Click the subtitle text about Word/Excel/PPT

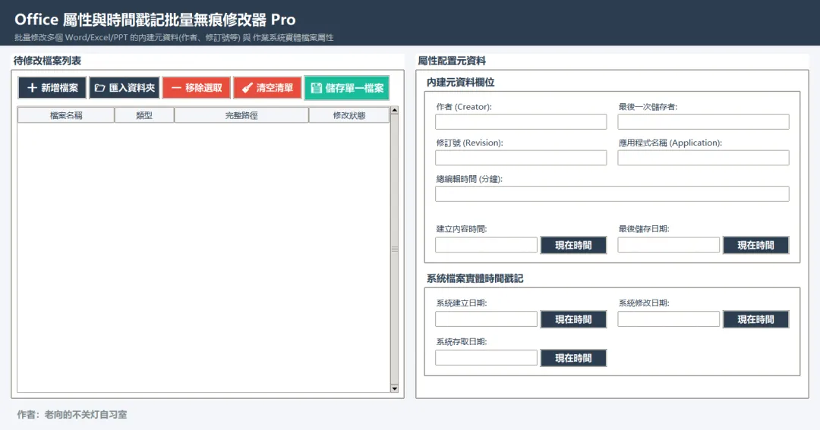174,38
